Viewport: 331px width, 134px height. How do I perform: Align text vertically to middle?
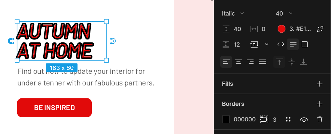click(x=292, y=62)
